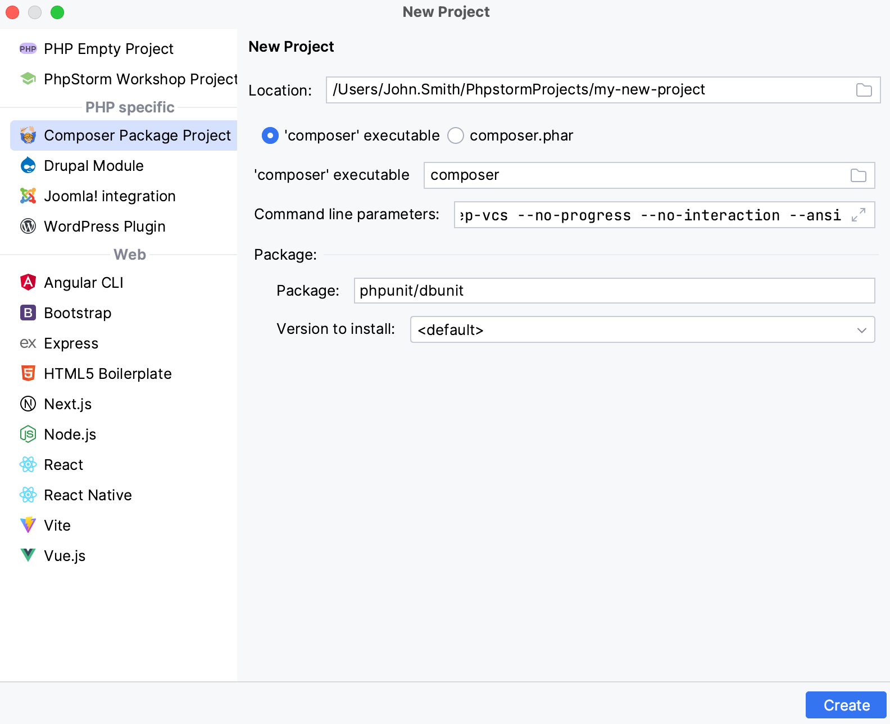Select Next.js from the project list
The height and width of the screenshot is (724, 890).
pyautogui.click(x=67, y=404)
